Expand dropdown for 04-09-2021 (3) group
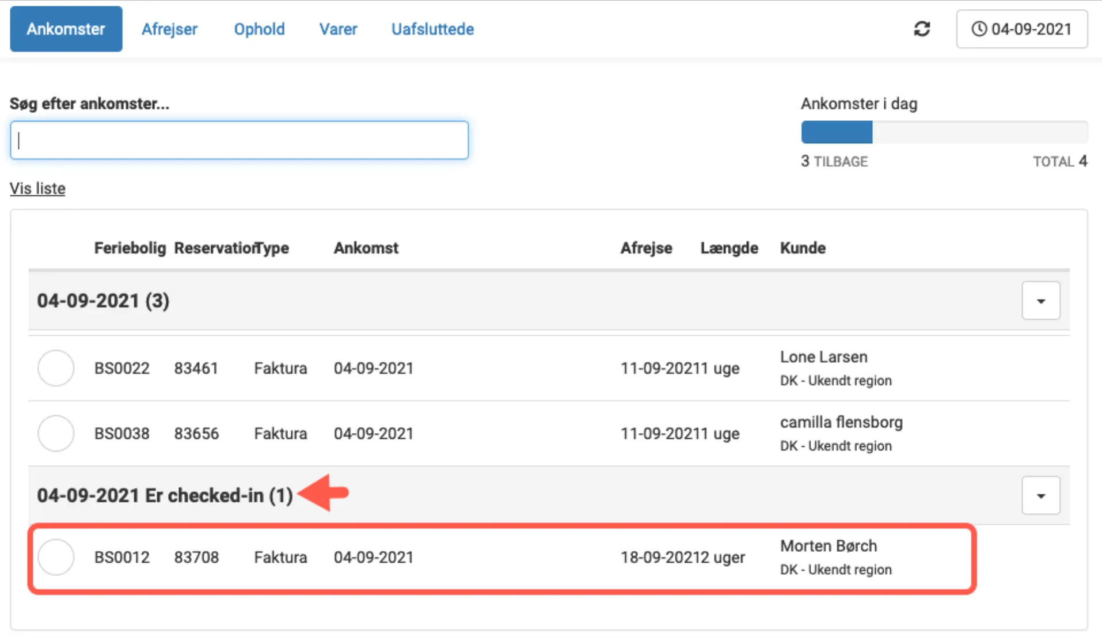The height and width of the screenshot is (637, 1102). point(1040,301)
